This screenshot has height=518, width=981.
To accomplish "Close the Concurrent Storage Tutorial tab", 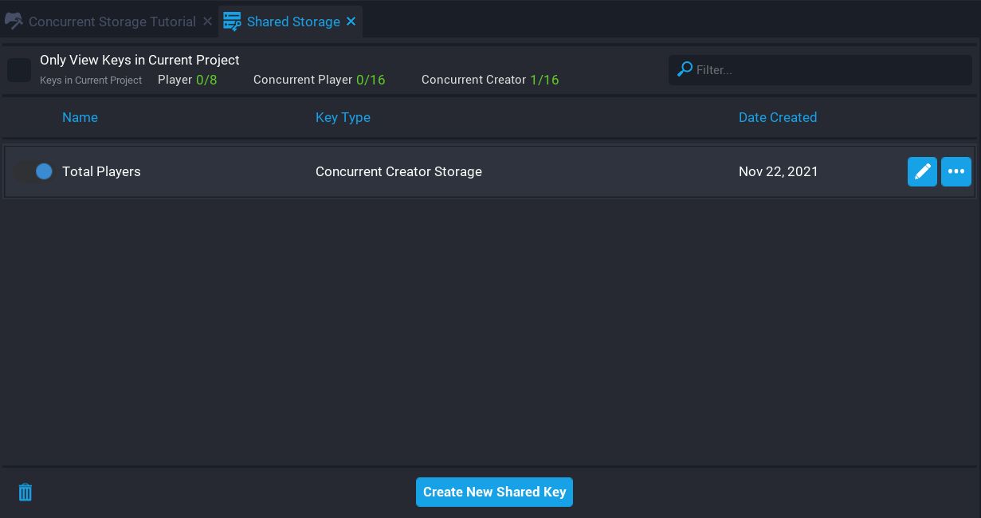I will pos(207,22).
